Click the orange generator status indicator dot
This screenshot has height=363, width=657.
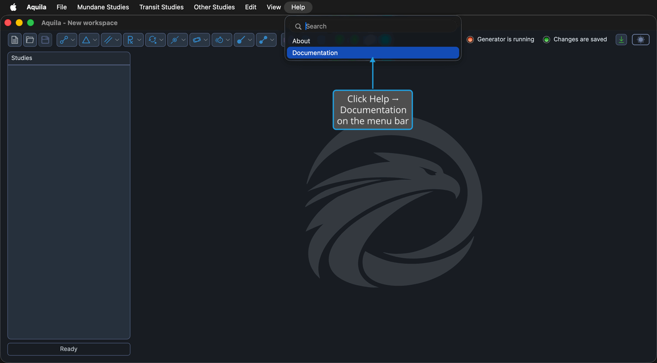(x=470, y=39)
